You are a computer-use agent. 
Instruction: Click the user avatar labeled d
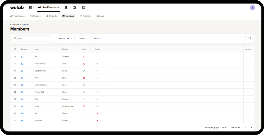(x=252, y=8)
